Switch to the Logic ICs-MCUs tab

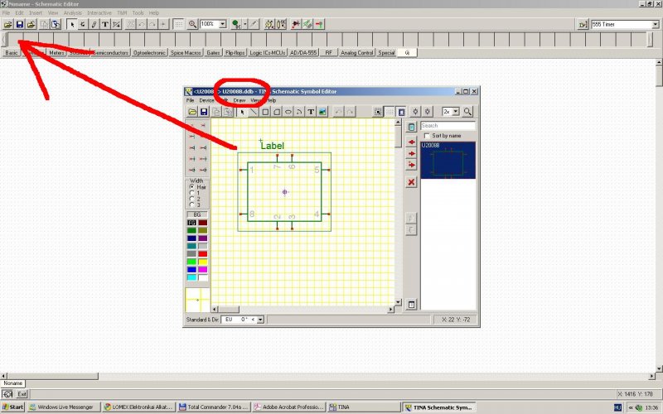(x=267, y=53)
